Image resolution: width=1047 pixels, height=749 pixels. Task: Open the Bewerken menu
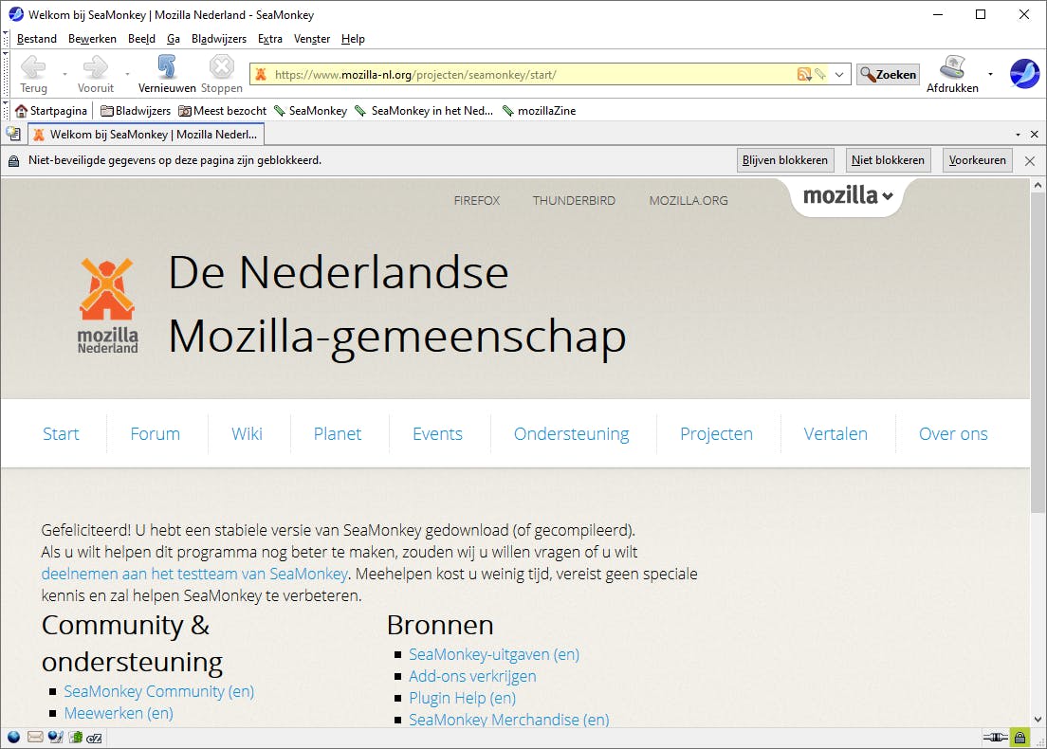(92, 39)
